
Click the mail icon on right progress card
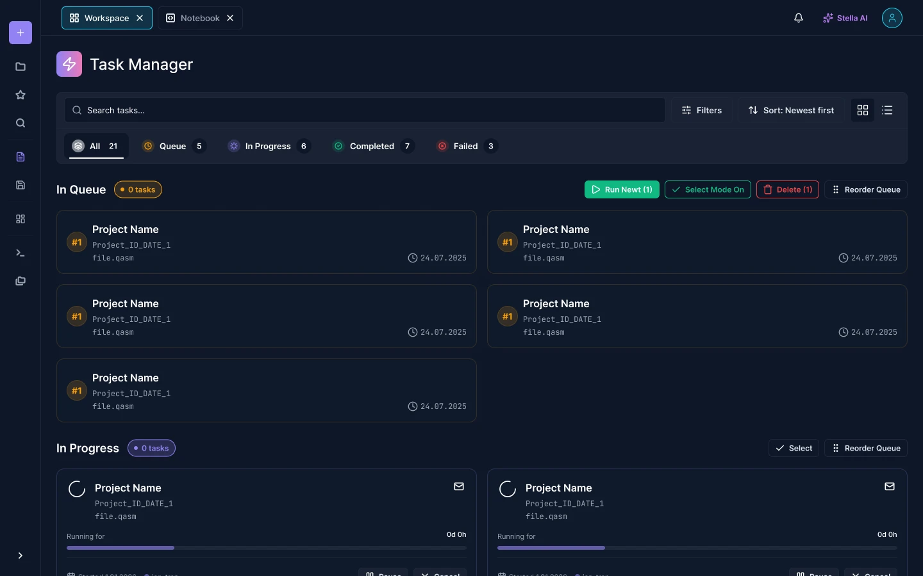(890, 486)
